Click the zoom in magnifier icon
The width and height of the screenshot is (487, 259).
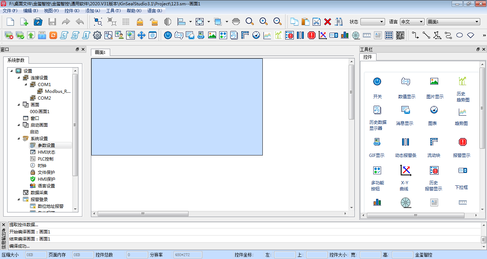pos(263,22)
